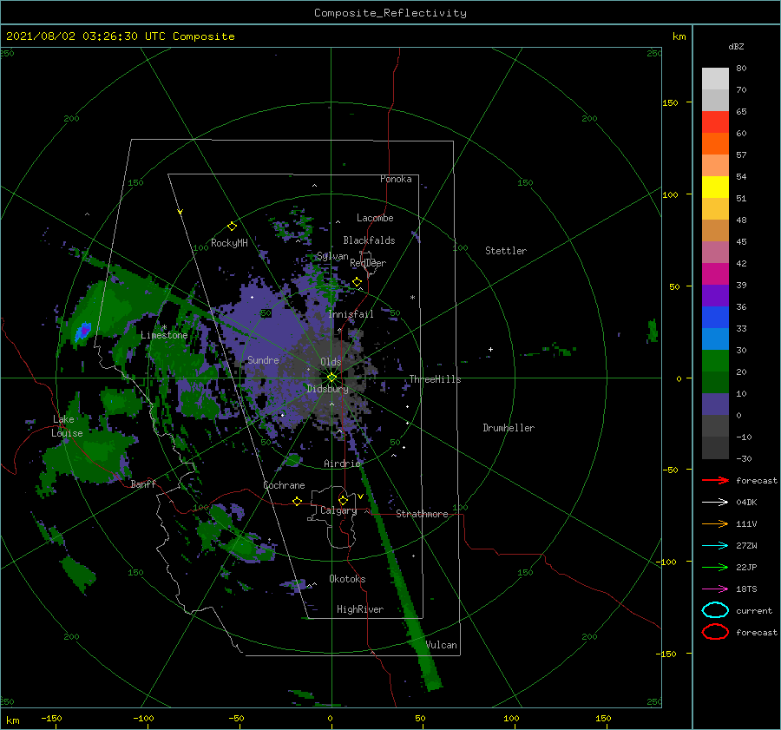
Task: Click the Composite_Reflectivity title
Action: coord(390,13)
